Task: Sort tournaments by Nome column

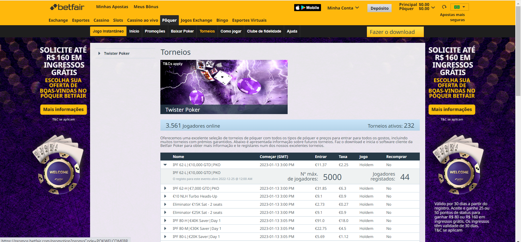Action: (x=178, y=157)
